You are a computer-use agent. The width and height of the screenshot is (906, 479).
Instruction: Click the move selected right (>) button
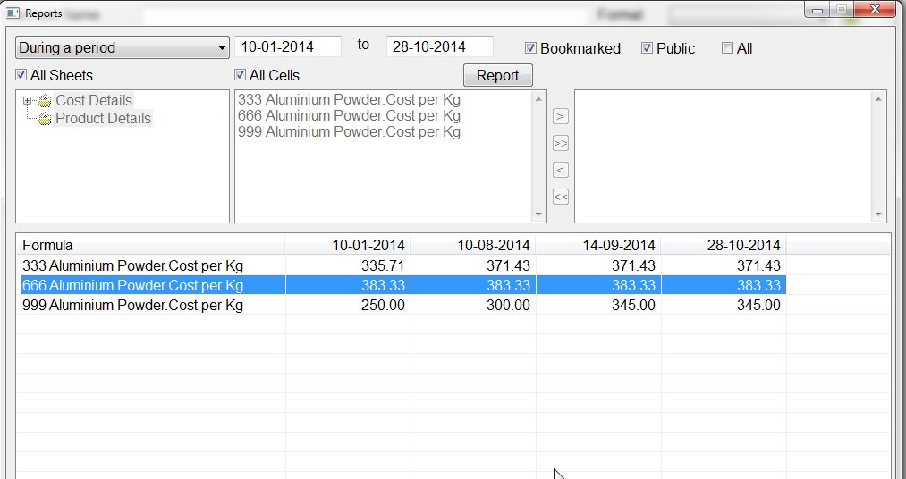(x=561, y=116)
